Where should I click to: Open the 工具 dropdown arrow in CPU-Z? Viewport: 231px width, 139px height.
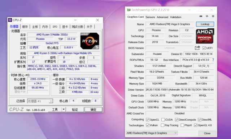pyautogui.click(x=64, y=110)
